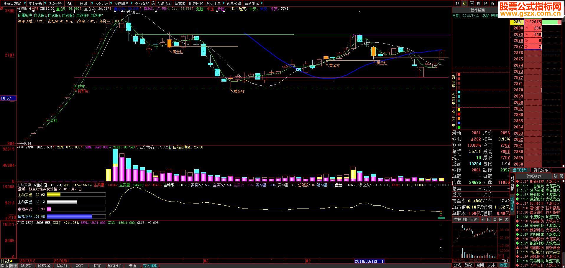
Task: Launch 历史回忆 playback
Action: [x=196, y=4]
